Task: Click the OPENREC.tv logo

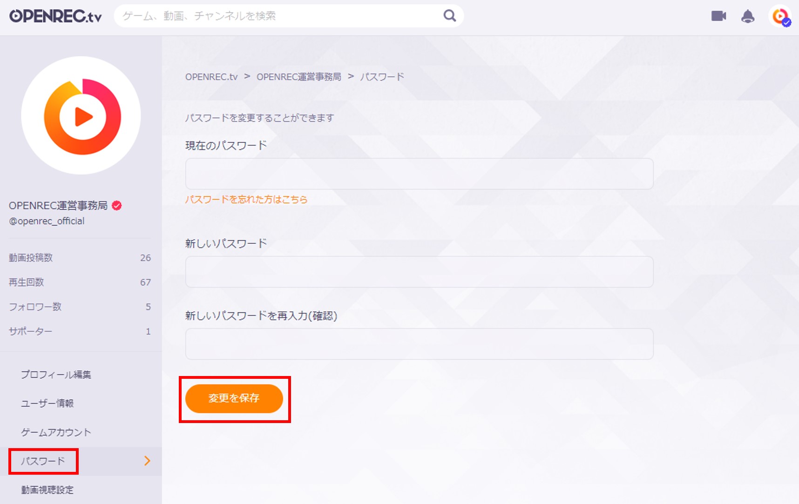Action: click(55, 16)
